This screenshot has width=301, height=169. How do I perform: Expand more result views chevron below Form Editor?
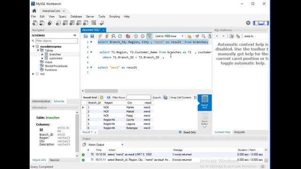205,127
